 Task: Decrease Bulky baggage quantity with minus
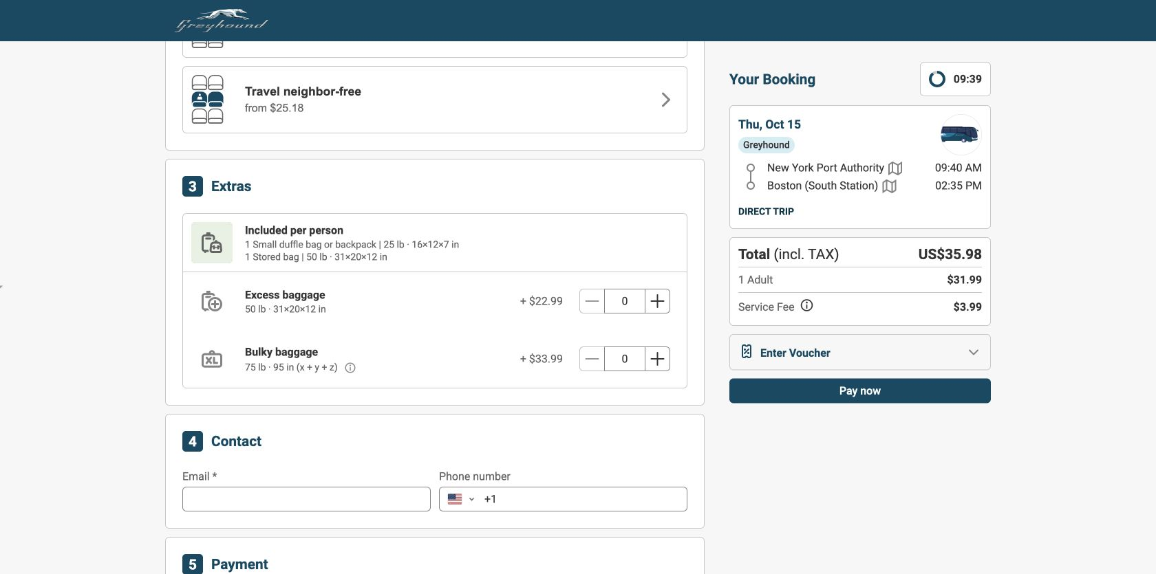tap(592, 359)
